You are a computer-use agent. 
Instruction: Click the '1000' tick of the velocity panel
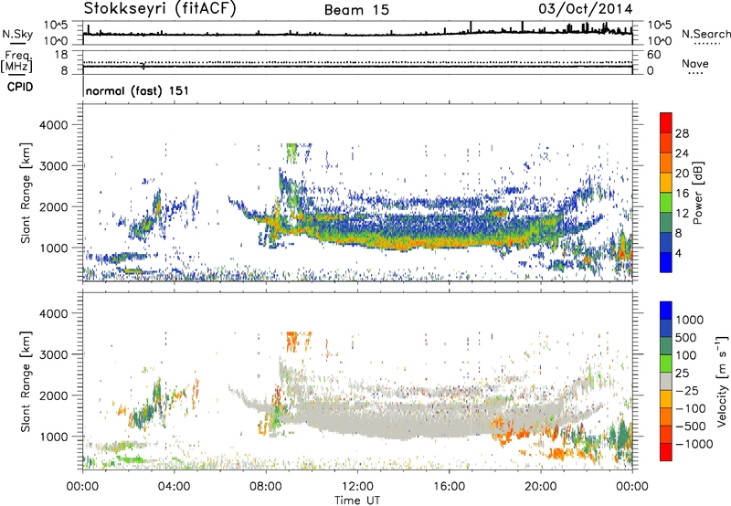53,437
